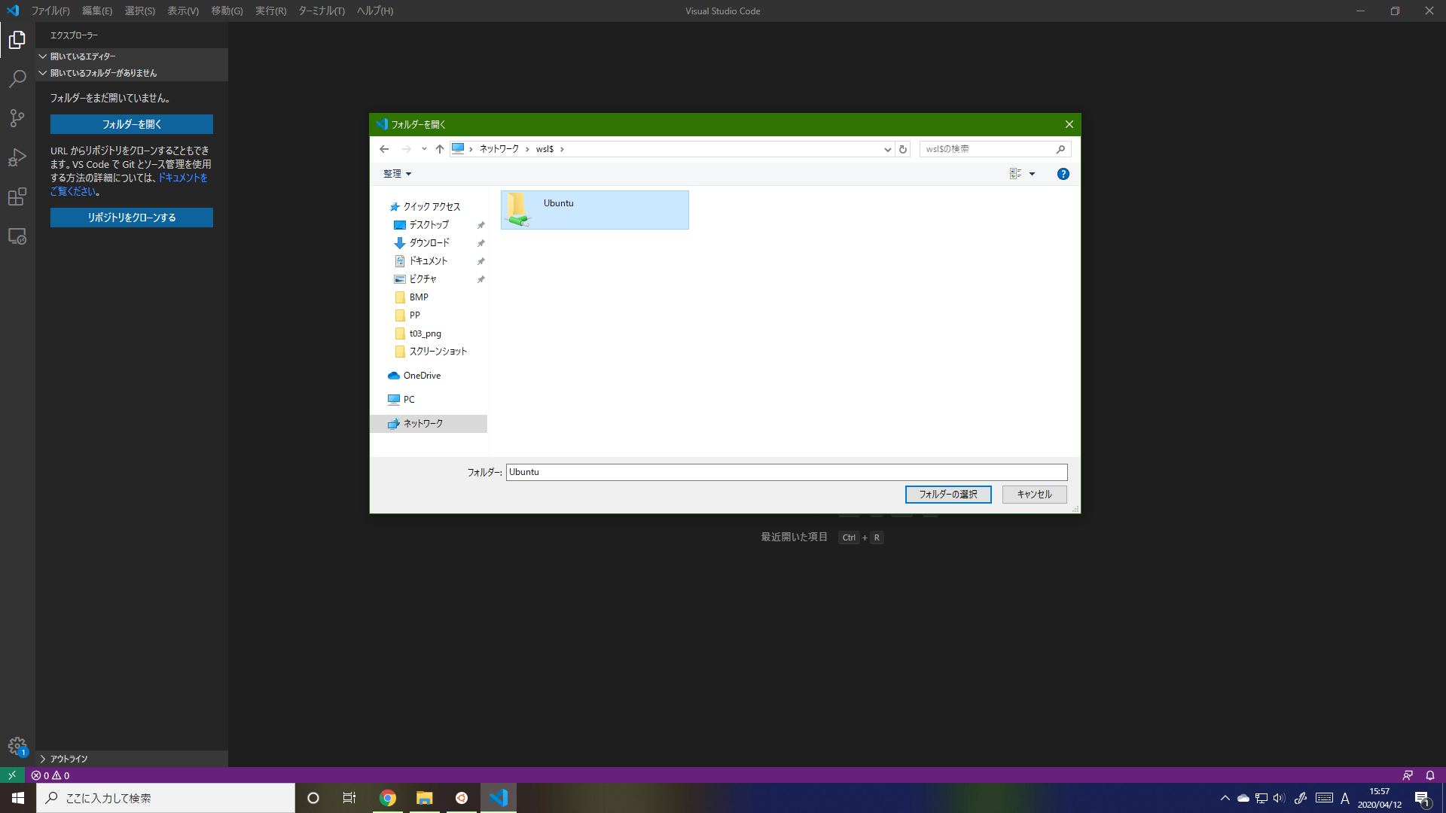Open the Extensions view icon
The width and height of the screenshot is (1446, 813).
(17, 196)
